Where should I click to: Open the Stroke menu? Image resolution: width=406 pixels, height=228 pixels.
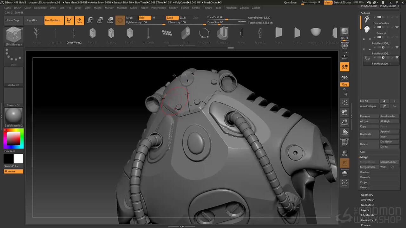click(x=196, y=8)
